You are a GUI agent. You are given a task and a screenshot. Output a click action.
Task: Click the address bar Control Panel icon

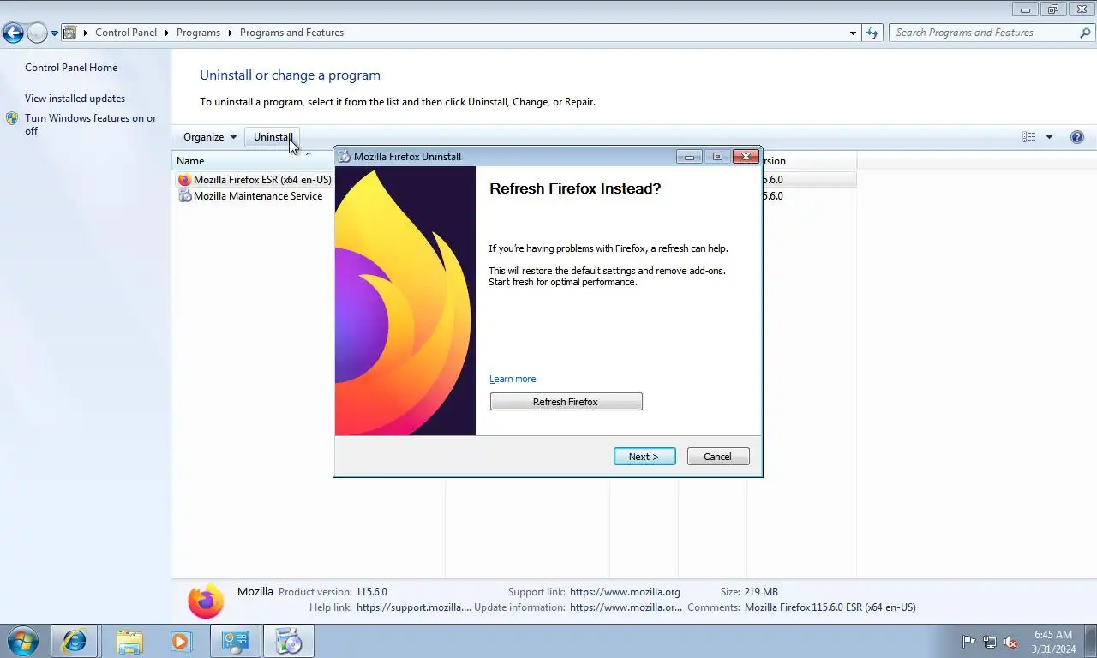(x=70, y=33)
